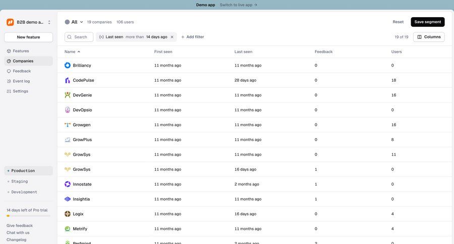Click the New feature button
The height and width of the screenshot is (244, 454).
coord(28,37)
